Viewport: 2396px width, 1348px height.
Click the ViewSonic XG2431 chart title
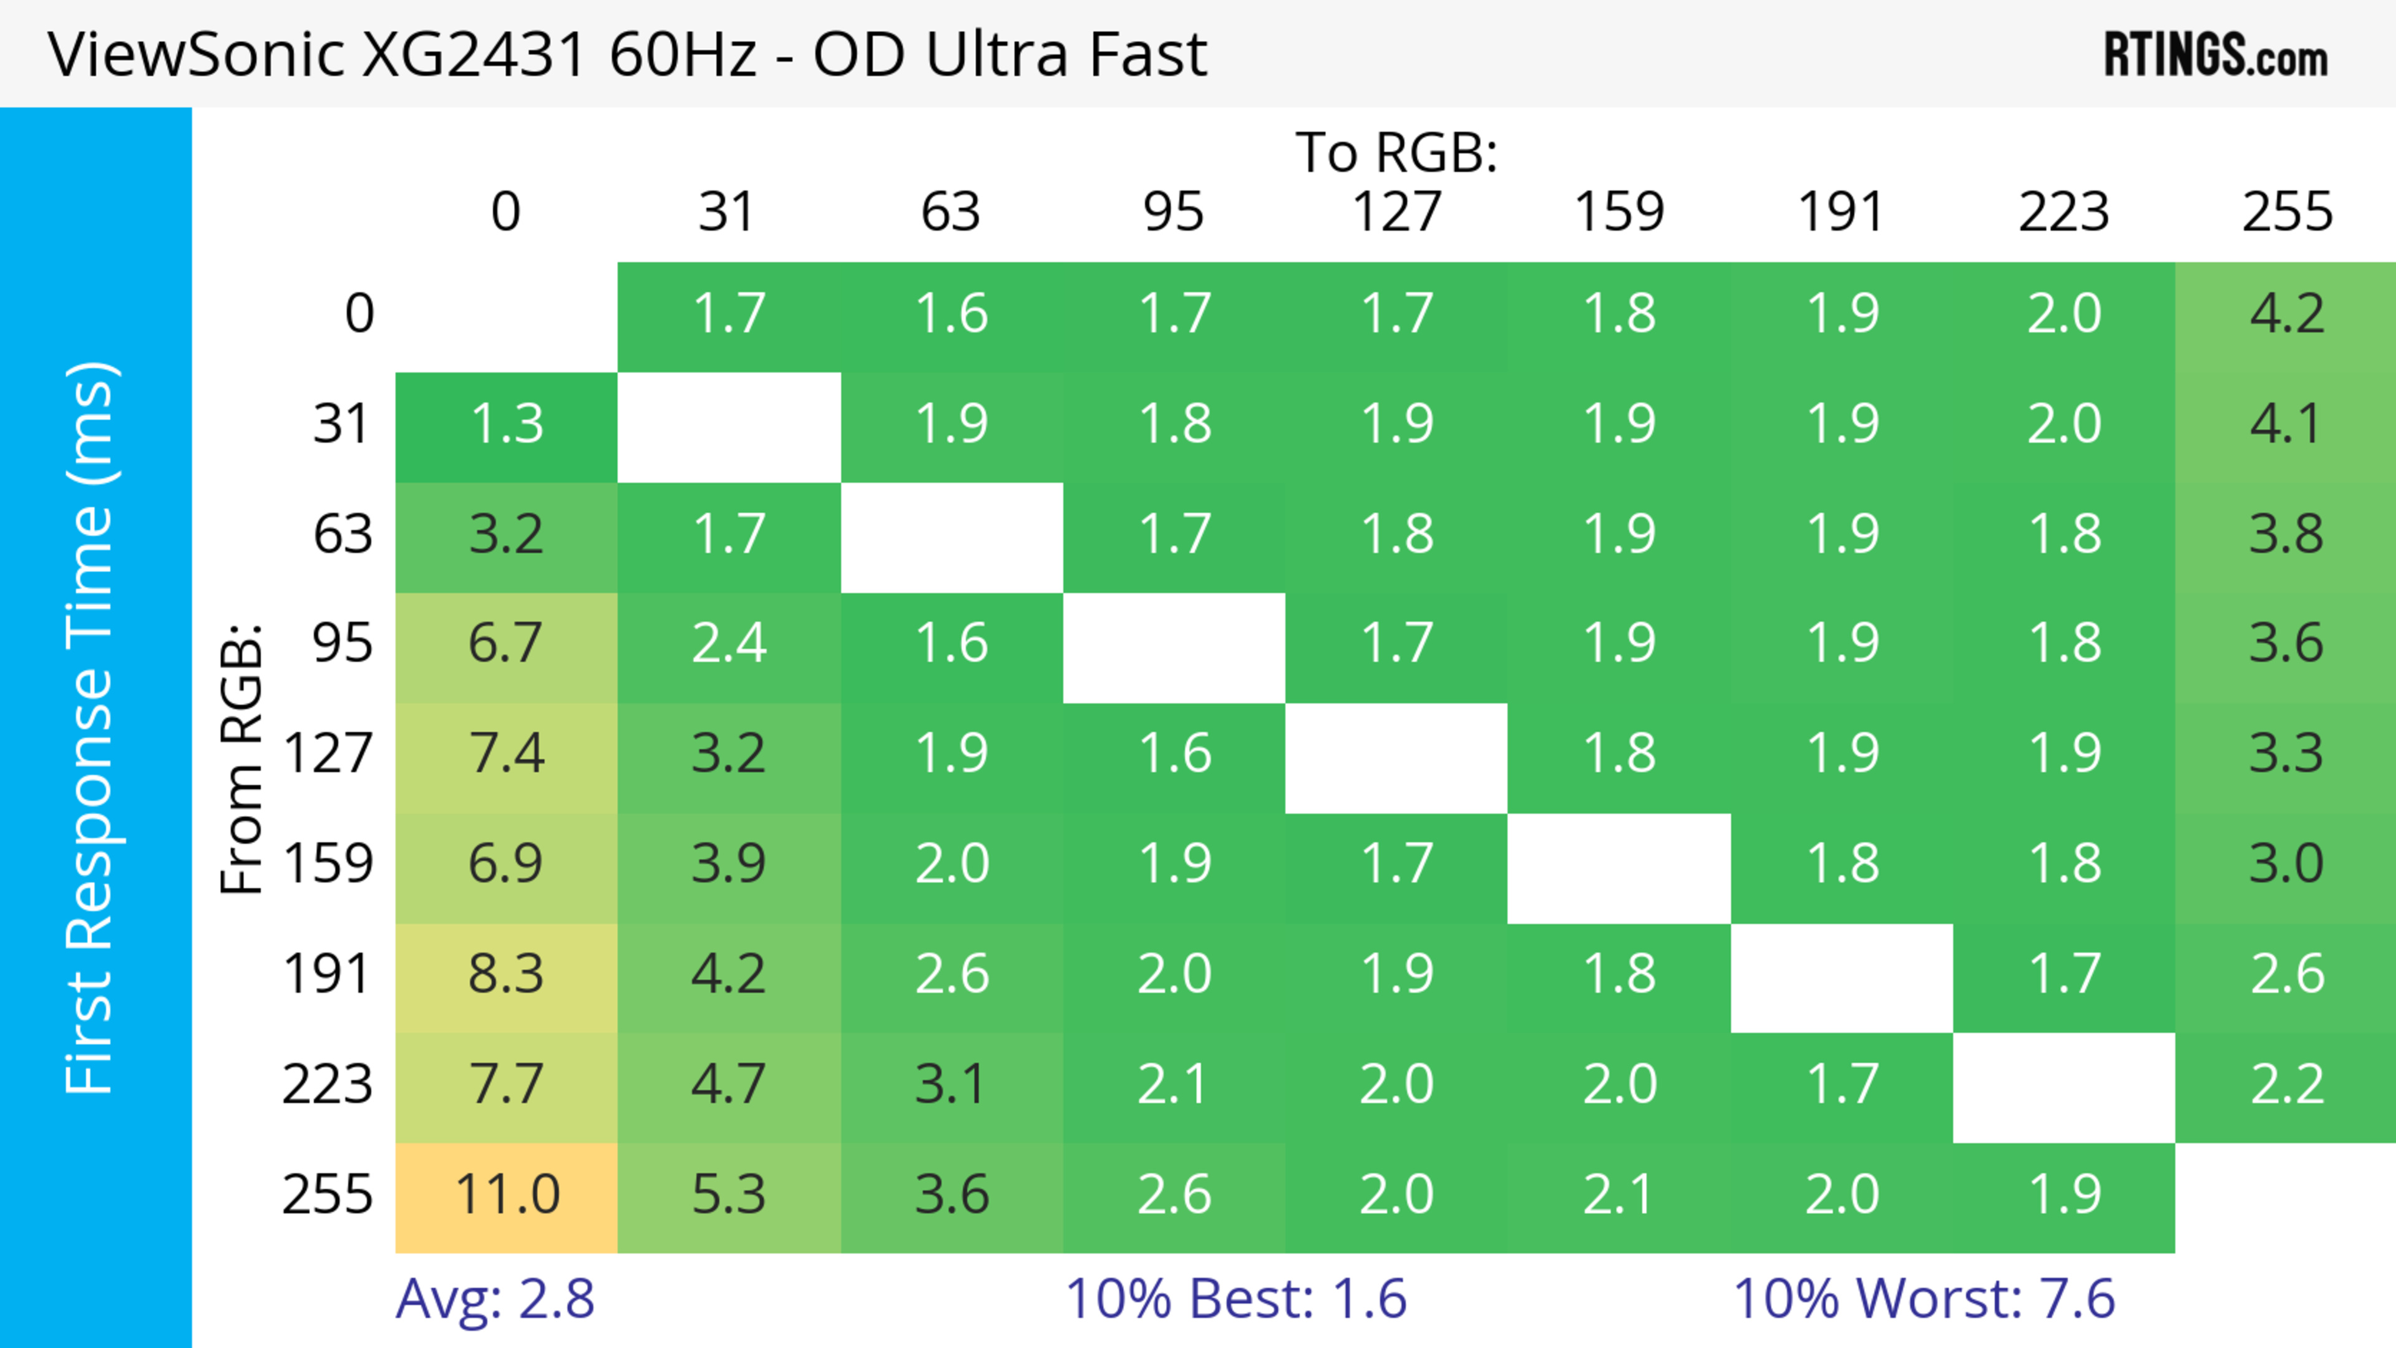(x=628, y=54)
